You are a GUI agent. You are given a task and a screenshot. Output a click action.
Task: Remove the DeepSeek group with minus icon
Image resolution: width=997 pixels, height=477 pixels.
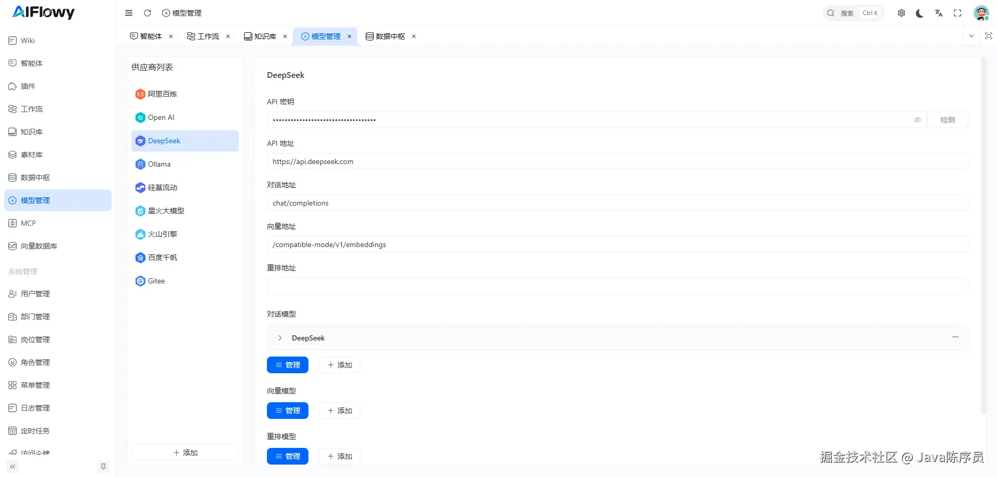click(955, 337)
